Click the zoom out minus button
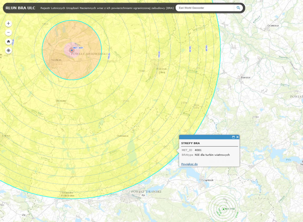 tap(8, 32)
